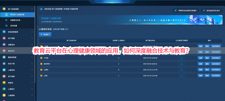Expand the 物联网 section chevron
The width and height of the screenshot is (225, 101).
[x=32, y=83]
